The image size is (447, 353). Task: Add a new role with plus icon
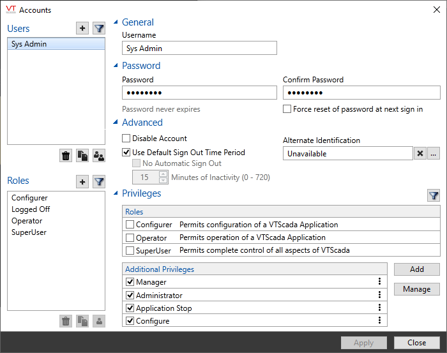click(x=82, y=182)
